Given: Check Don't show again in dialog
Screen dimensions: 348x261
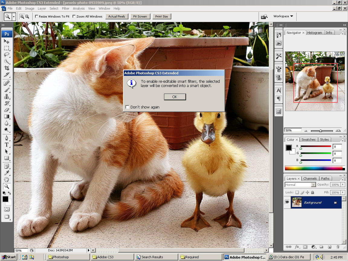Looking at the screenshot, I should (127, 107).
